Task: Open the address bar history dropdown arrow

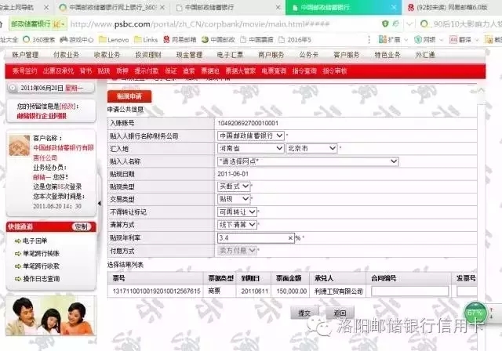Action: pyautogui.click(x=409, y=24)
